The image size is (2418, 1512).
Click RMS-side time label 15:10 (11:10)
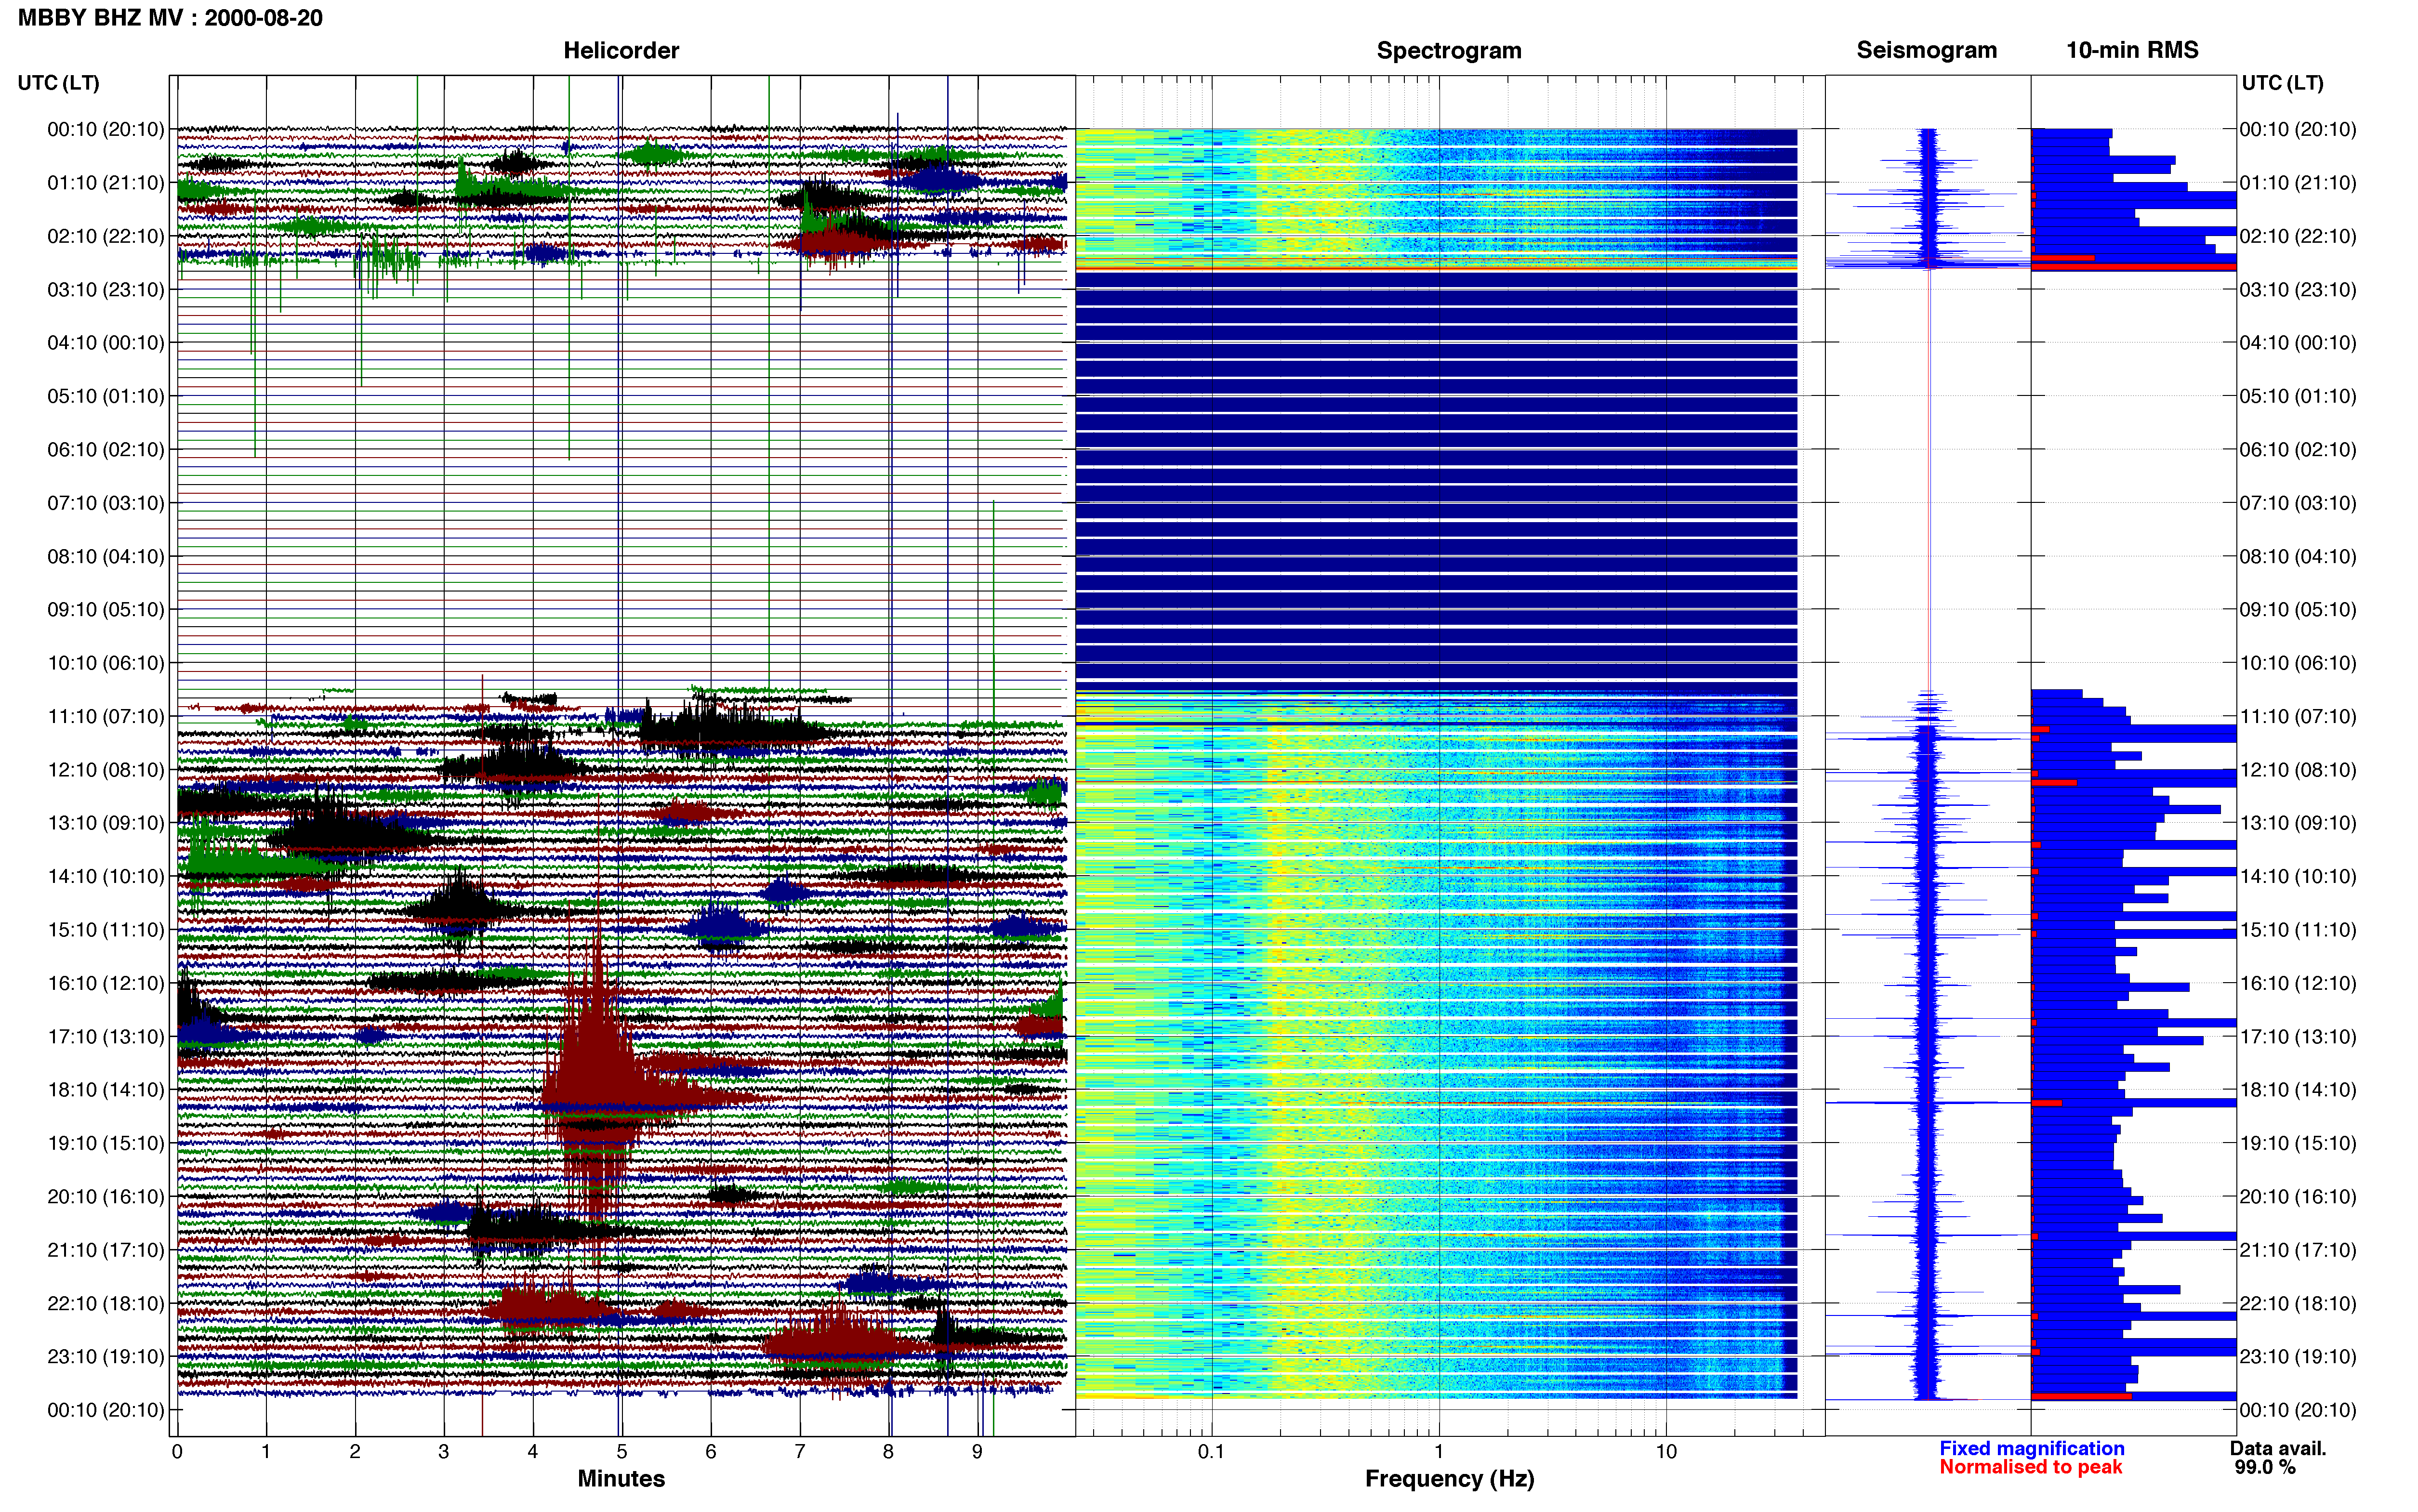pyautogui.click(x=2298, y=930)
